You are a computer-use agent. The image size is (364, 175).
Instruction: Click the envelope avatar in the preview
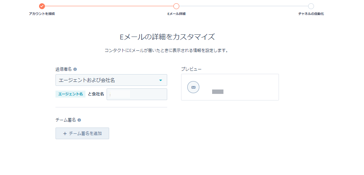tap(193, 87)
